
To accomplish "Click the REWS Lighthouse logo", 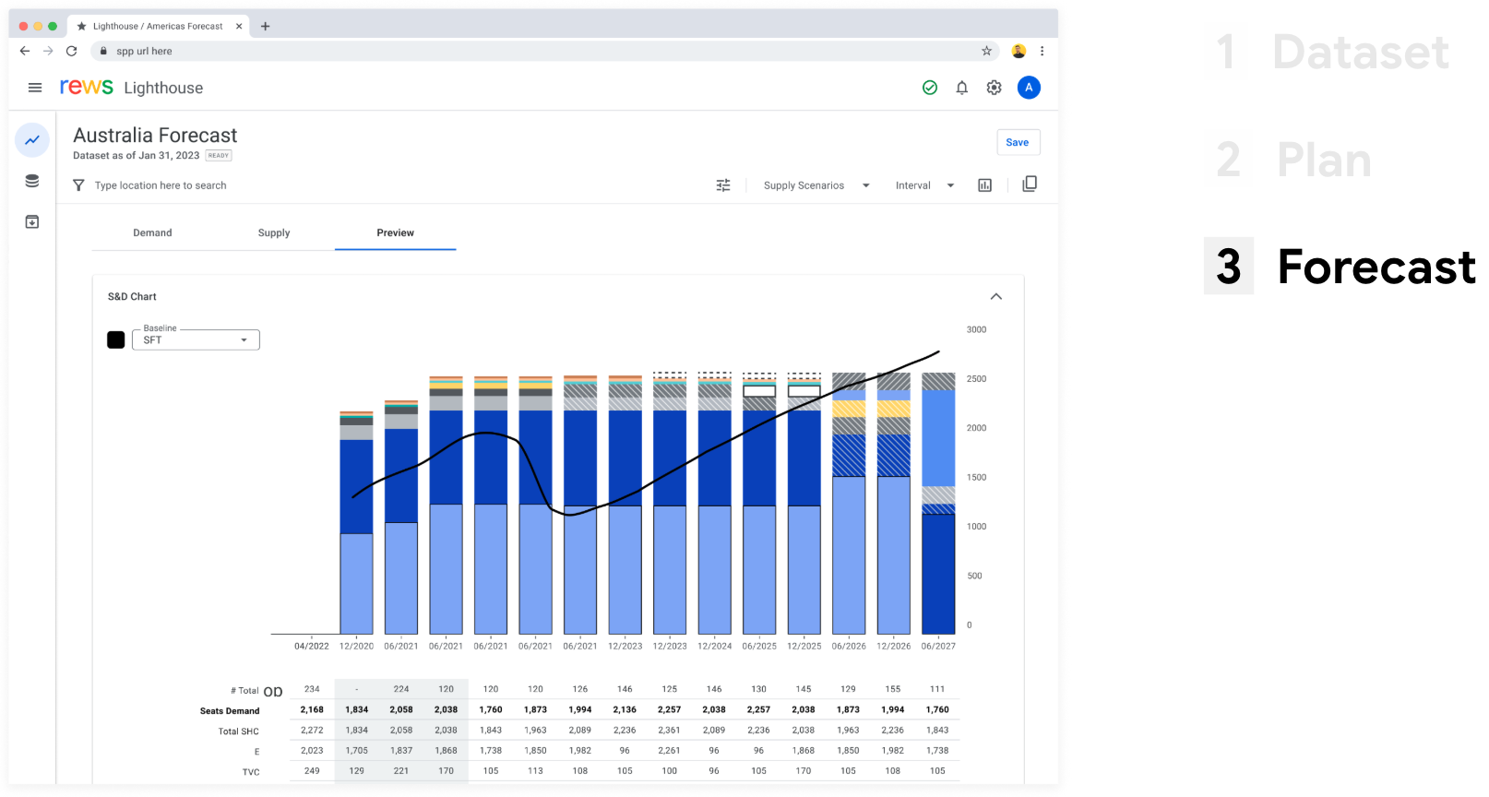I will tap(131, 88).
